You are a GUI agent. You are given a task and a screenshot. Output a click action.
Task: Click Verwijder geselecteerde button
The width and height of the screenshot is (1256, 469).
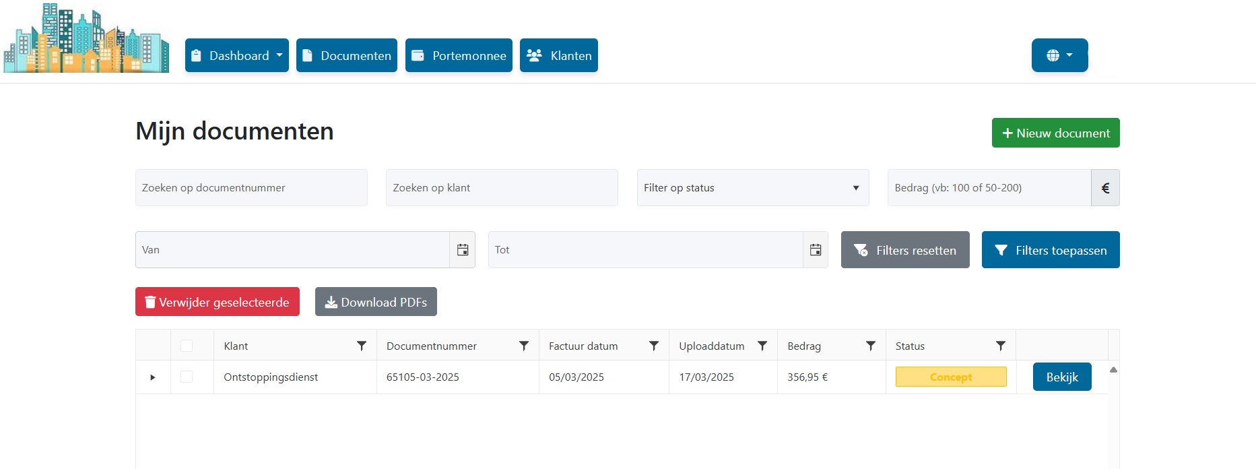[218, 302]
